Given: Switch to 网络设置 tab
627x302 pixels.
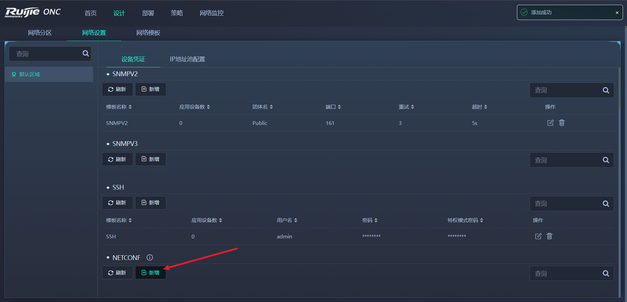Looking at the screenshot, I should tap(94, 33).
